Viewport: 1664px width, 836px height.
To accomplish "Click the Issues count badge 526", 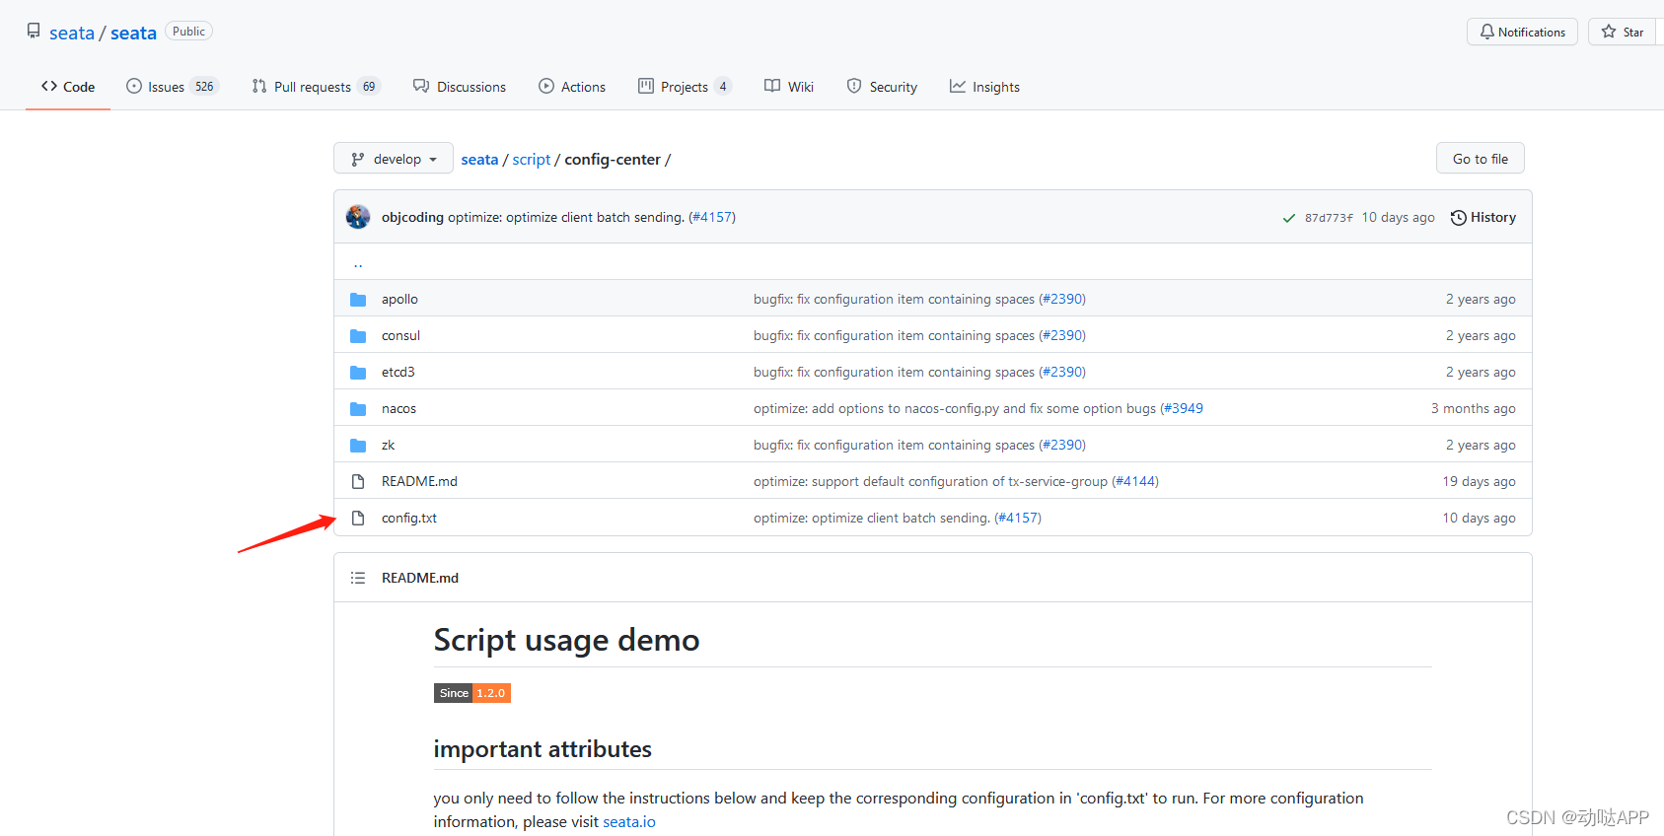I will pyautogui.click(x=204, y=87).
